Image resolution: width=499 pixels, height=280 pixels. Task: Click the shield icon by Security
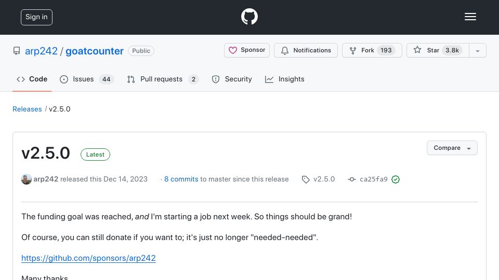[x=216, y=79]
